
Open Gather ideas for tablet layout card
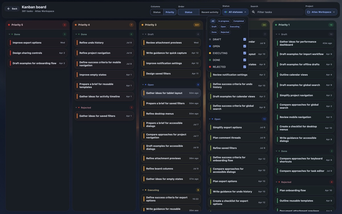tap(171, 93)
